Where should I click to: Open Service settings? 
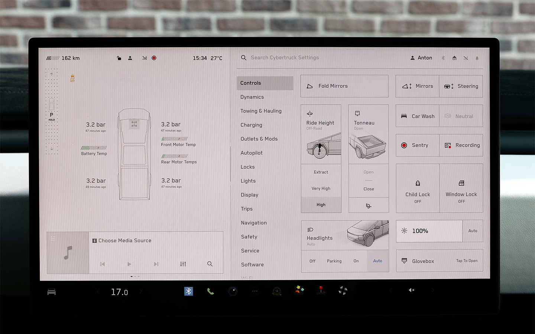point(250,251)
